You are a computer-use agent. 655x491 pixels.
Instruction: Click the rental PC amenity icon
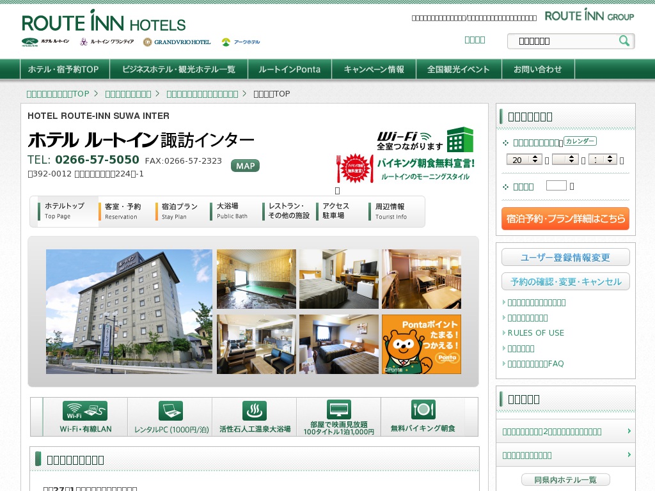point(170,417)
